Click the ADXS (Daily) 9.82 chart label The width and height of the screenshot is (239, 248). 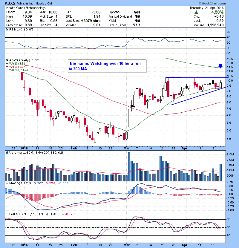pos(24,60)
